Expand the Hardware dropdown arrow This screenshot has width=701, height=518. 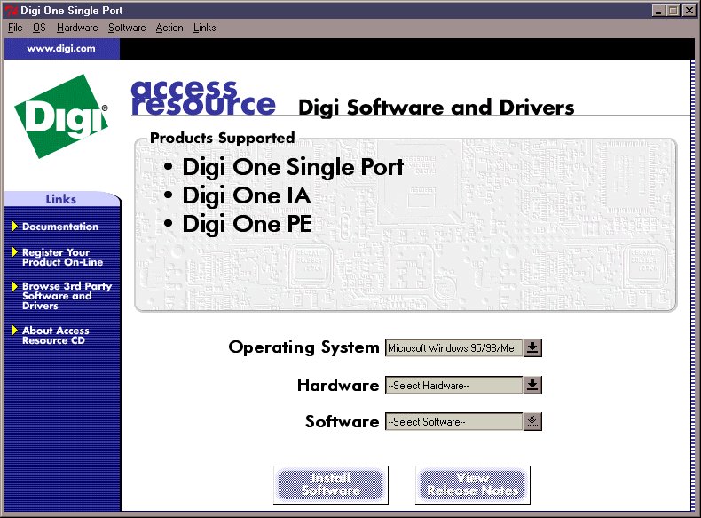[532, 385]
